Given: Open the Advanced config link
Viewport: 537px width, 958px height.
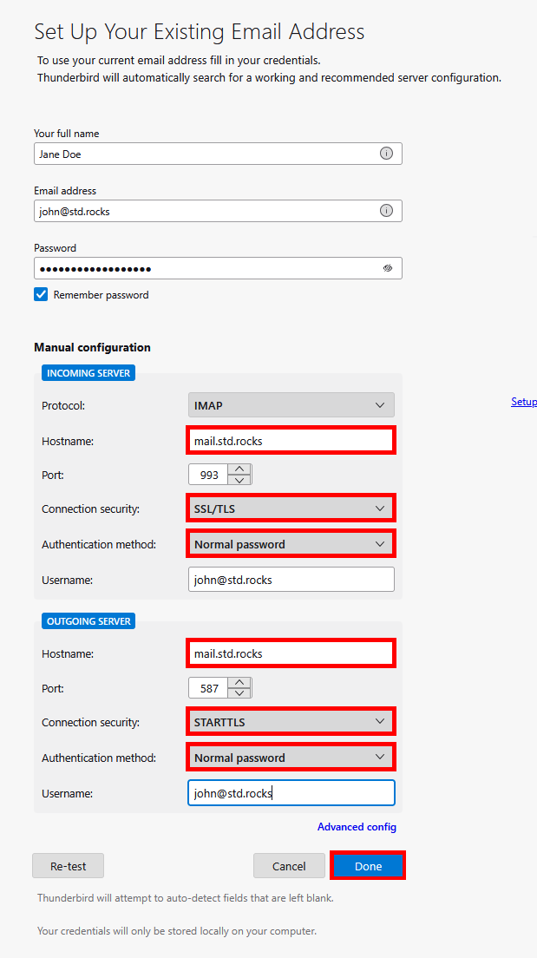Looking at the screenshot, I should pos(357,826).
